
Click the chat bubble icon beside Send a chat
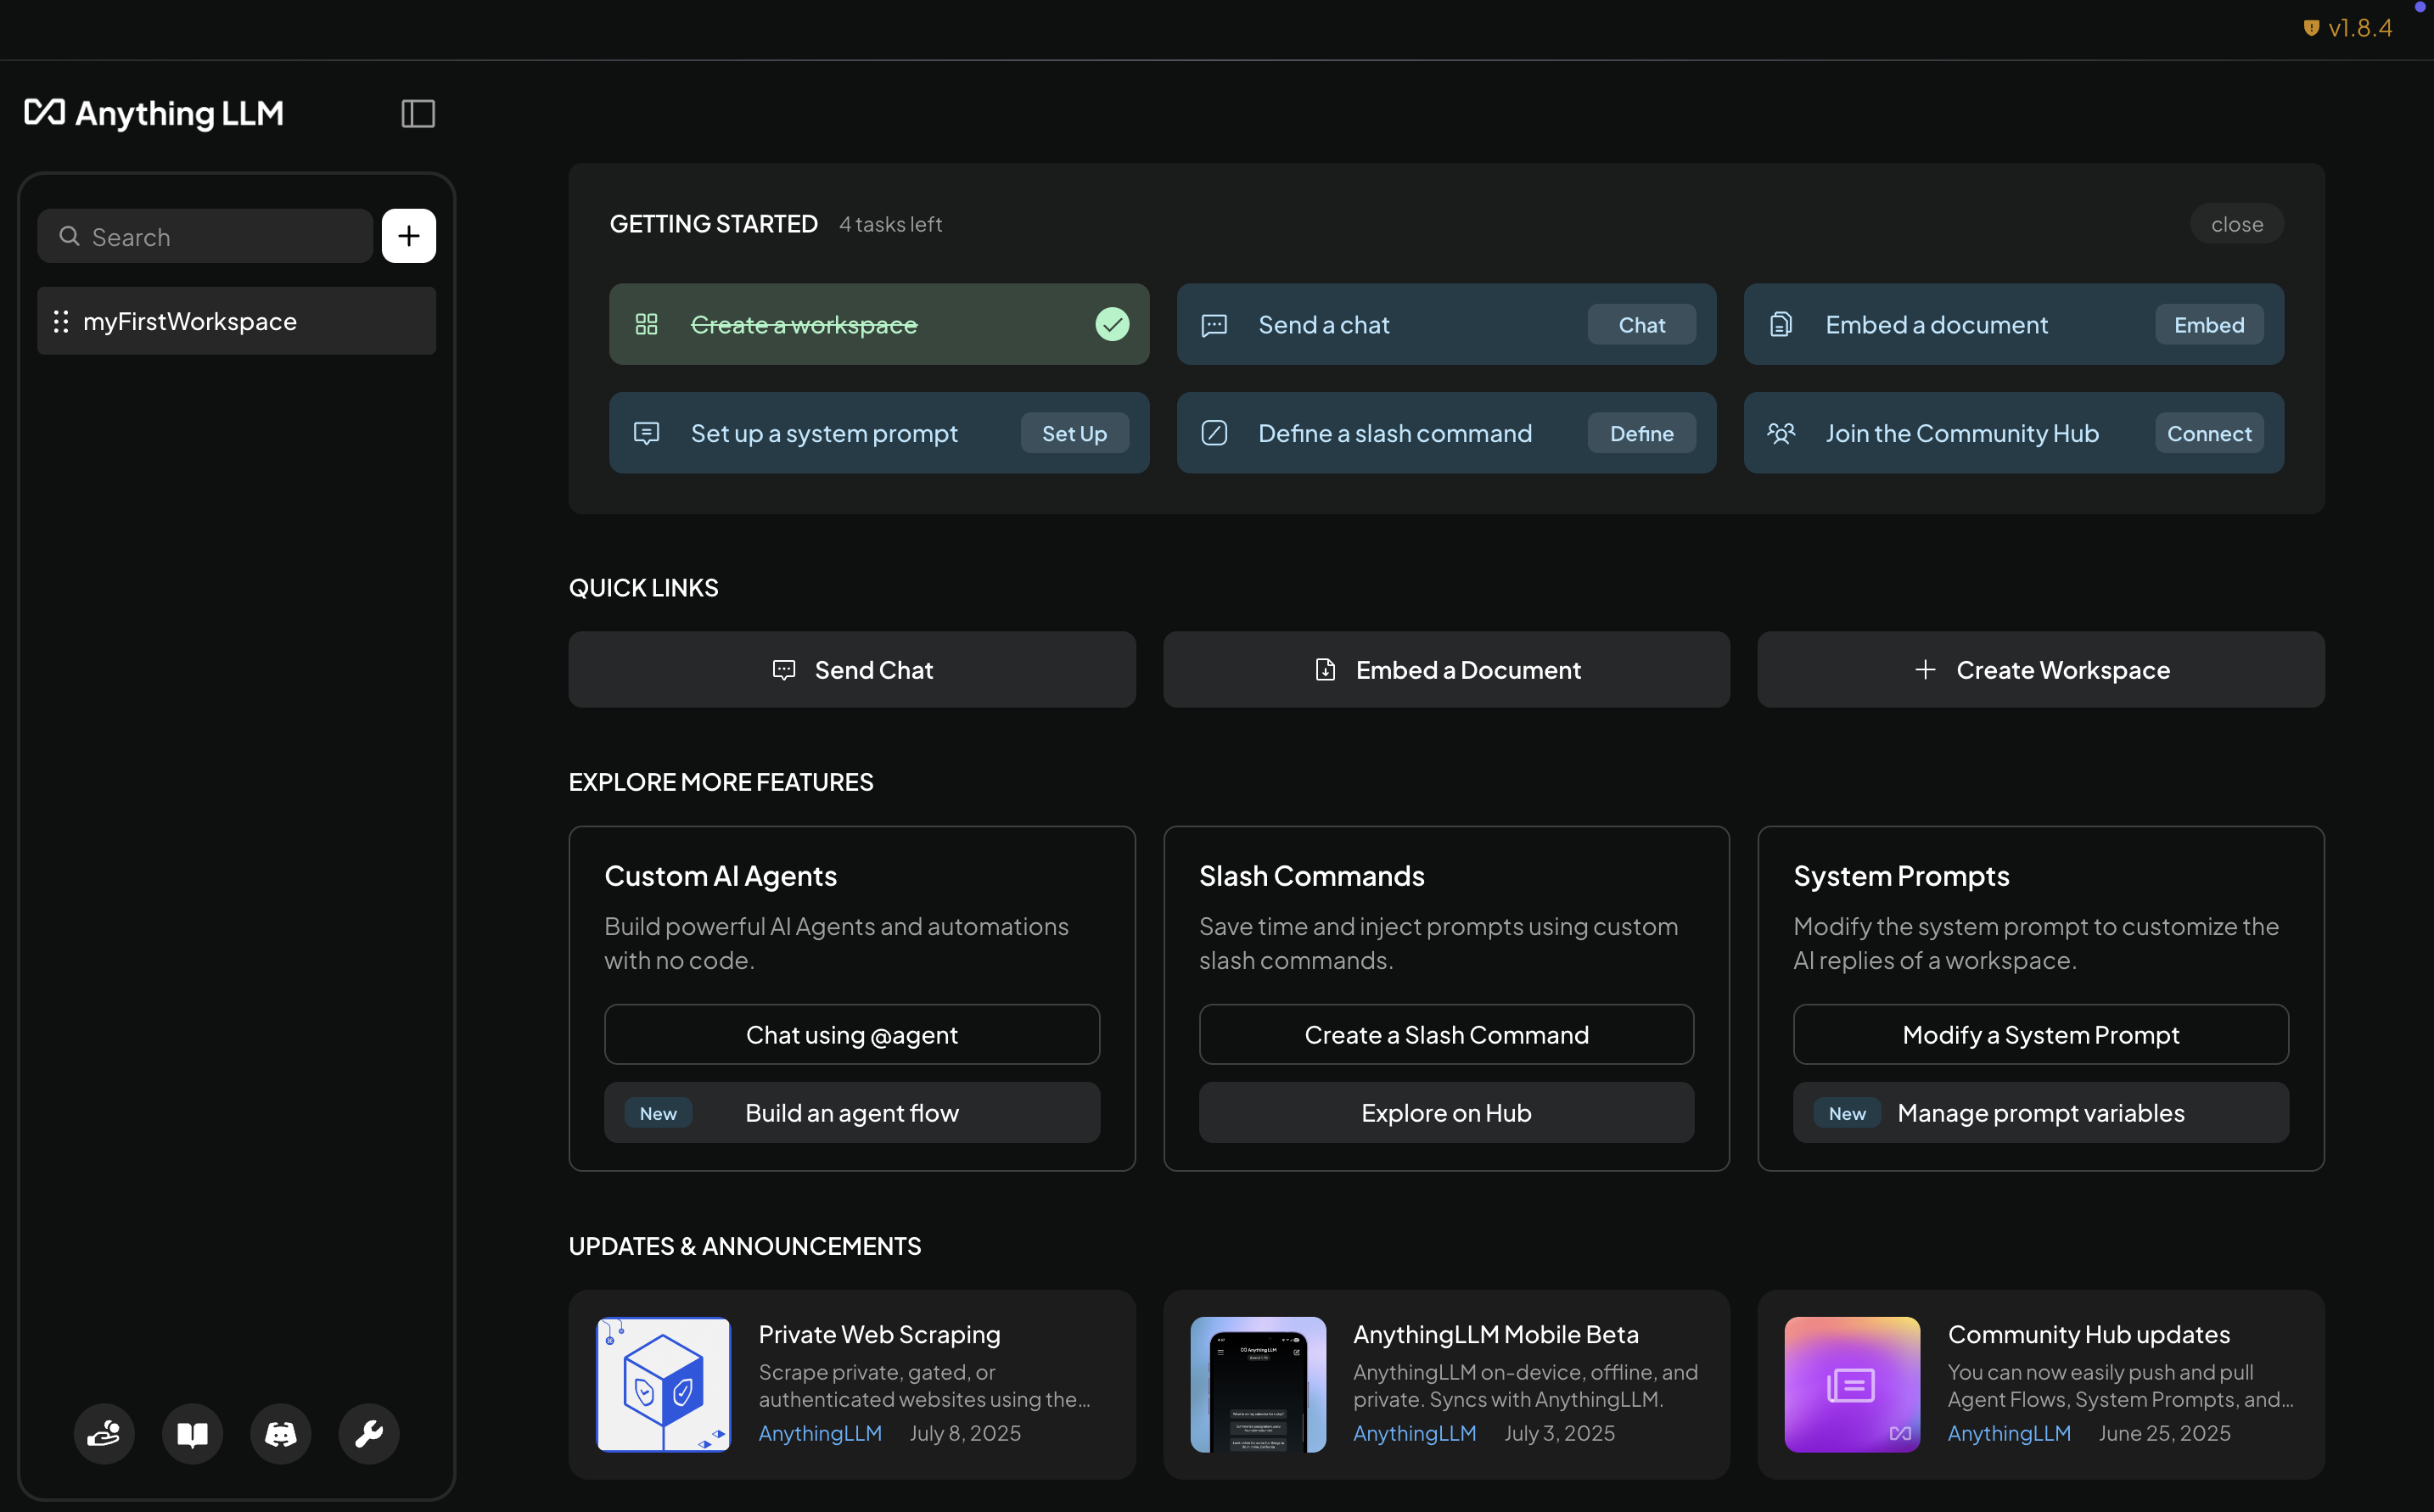point(1214,325)
